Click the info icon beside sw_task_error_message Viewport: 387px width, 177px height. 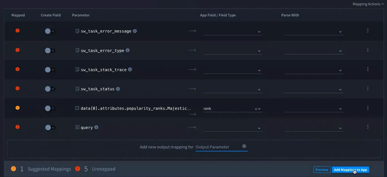tap(135, 31)
